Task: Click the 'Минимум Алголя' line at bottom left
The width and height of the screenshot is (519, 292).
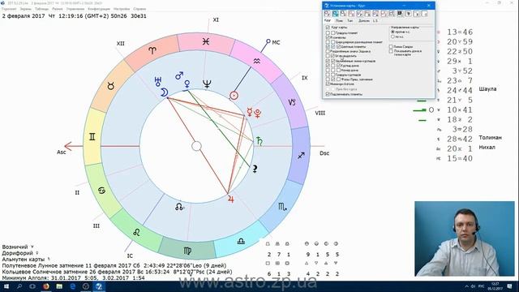Action: pos(74,278)
